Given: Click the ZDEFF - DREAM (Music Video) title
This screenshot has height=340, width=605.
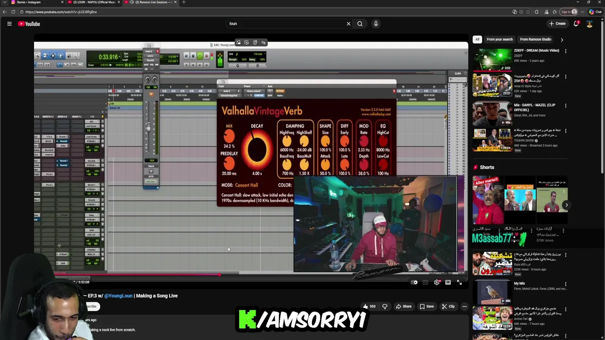Looking at the screenshot, I should [x=536, y=51].
